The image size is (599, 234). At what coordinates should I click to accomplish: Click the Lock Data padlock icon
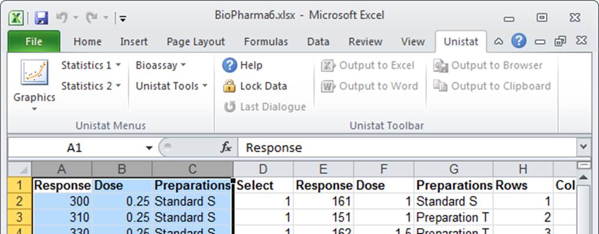tap(229, 86)
